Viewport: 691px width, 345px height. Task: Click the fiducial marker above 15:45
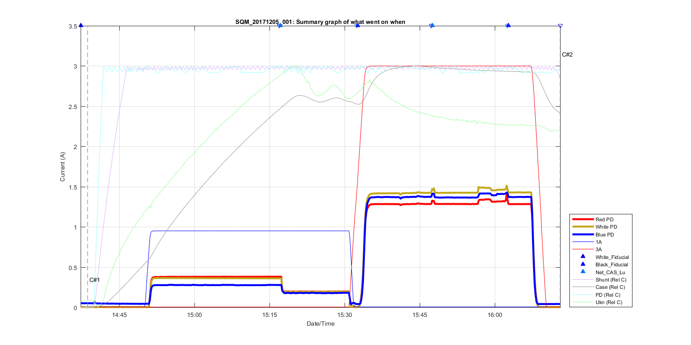pos(432,25)
